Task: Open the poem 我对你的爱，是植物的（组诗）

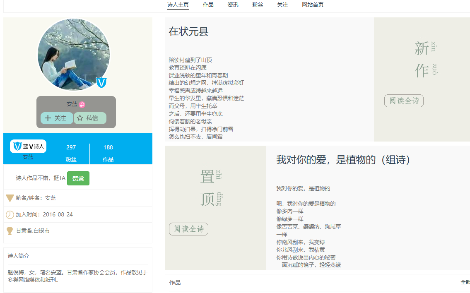Action: (343, 160)
